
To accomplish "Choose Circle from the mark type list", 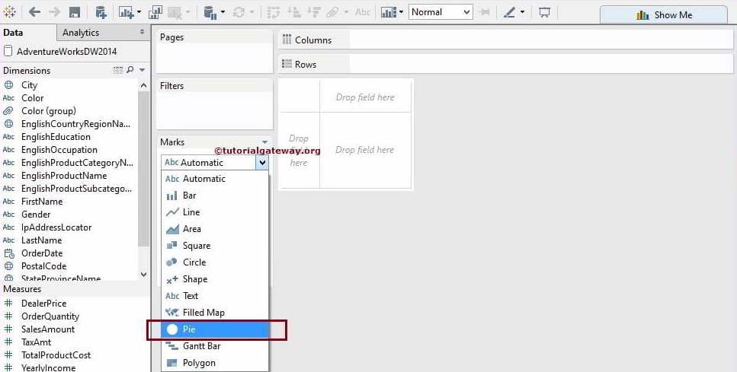I will 215,262.
